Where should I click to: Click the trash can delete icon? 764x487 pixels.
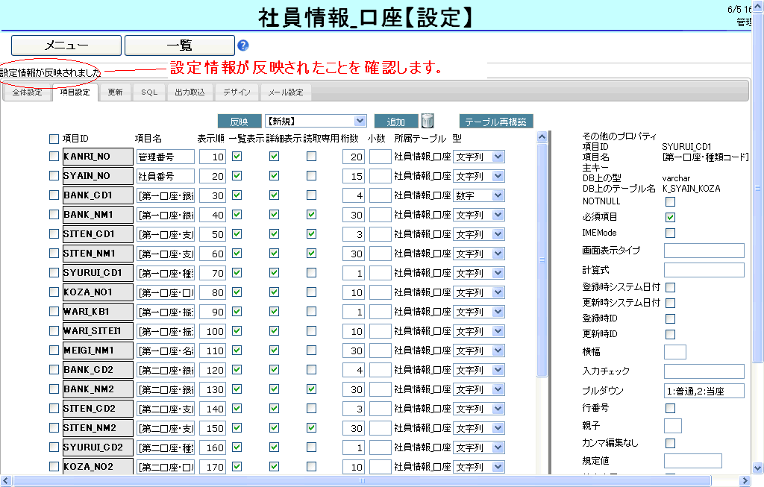point(428,121)
